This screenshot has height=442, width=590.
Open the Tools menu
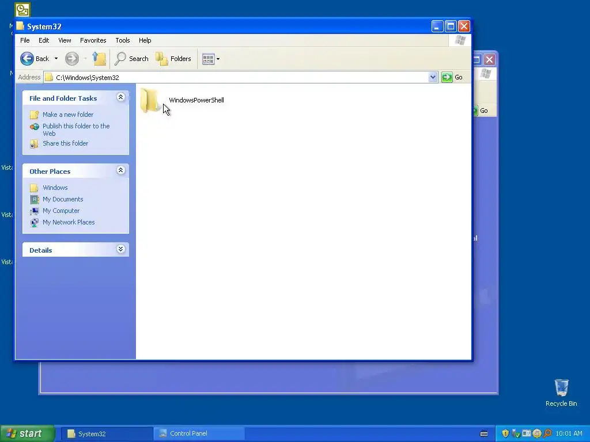coord(122,40)
